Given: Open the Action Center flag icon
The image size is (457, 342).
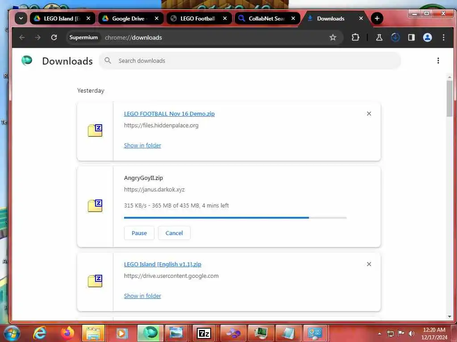Looking at the screenshot, I should 401,334.
